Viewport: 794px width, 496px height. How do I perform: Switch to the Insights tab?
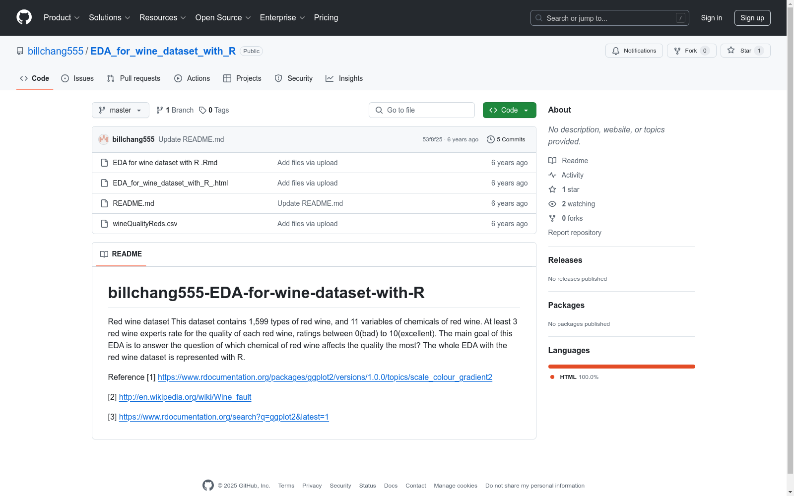pyautogui.click(x=344, y=78)
